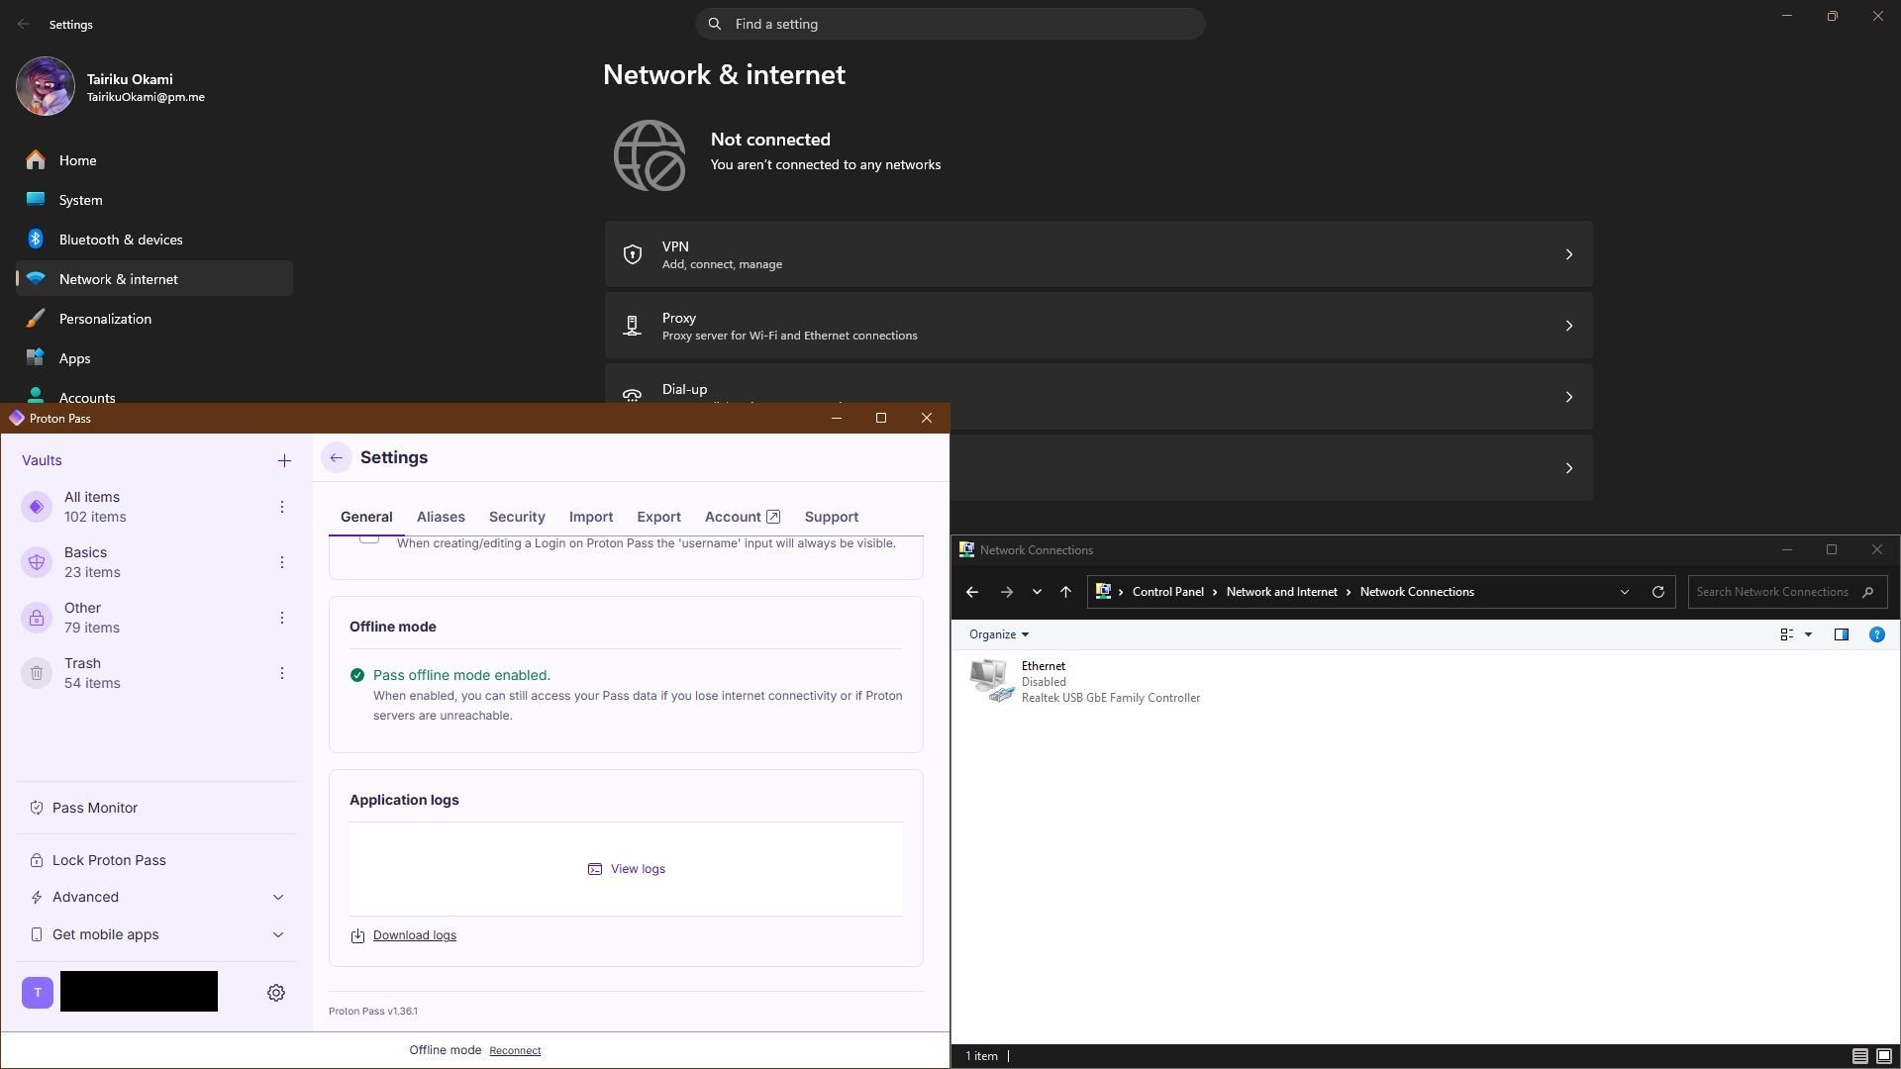Viewport: 1901px width, 1069px height.
Task: Toggle the always-visible username checkbox
Action: click(x=369, y=537)
